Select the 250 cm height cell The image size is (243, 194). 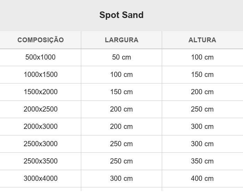(202, 109)
